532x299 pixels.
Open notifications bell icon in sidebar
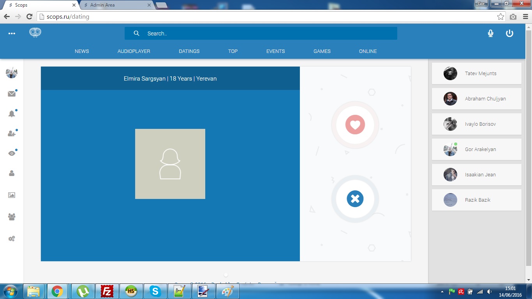(x=12, y=114)
